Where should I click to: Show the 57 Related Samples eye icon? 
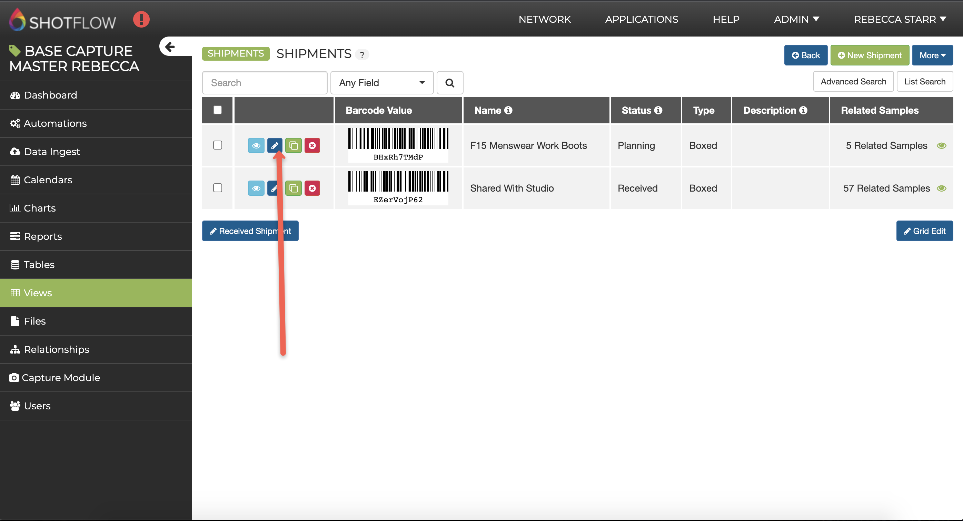coord(941,188)
